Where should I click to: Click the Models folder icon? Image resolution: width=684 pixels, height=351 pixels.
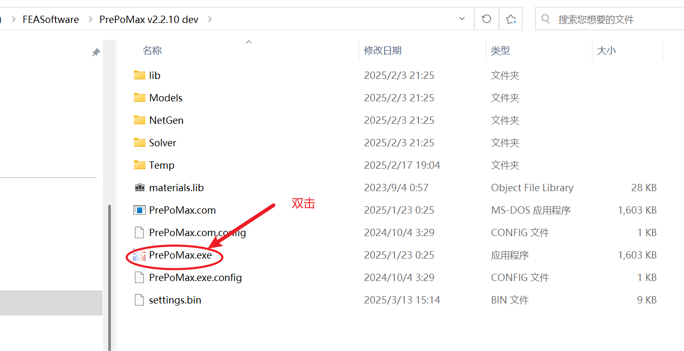pos(139,98)
